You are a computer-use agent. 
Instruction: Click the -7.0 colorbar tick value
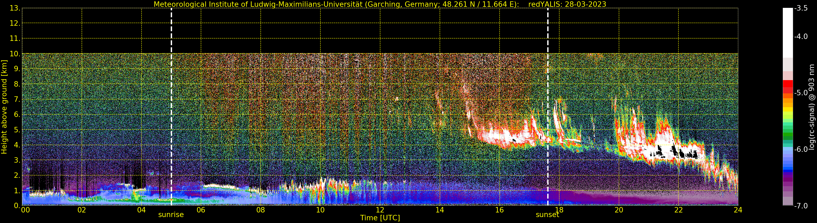tap(801, 206)
